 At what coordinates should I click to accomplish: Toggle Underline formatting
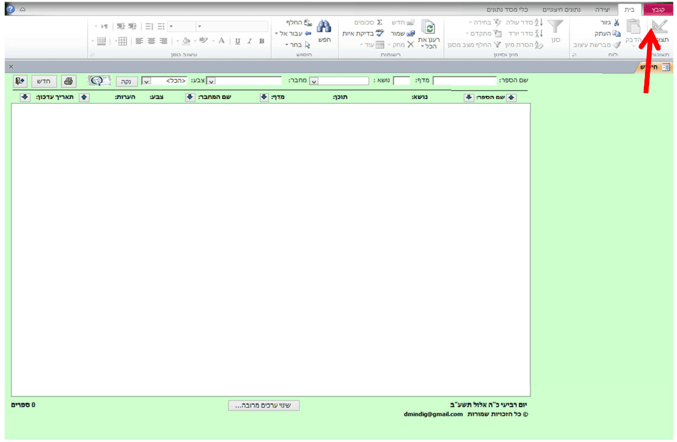[x=238, y=41]
